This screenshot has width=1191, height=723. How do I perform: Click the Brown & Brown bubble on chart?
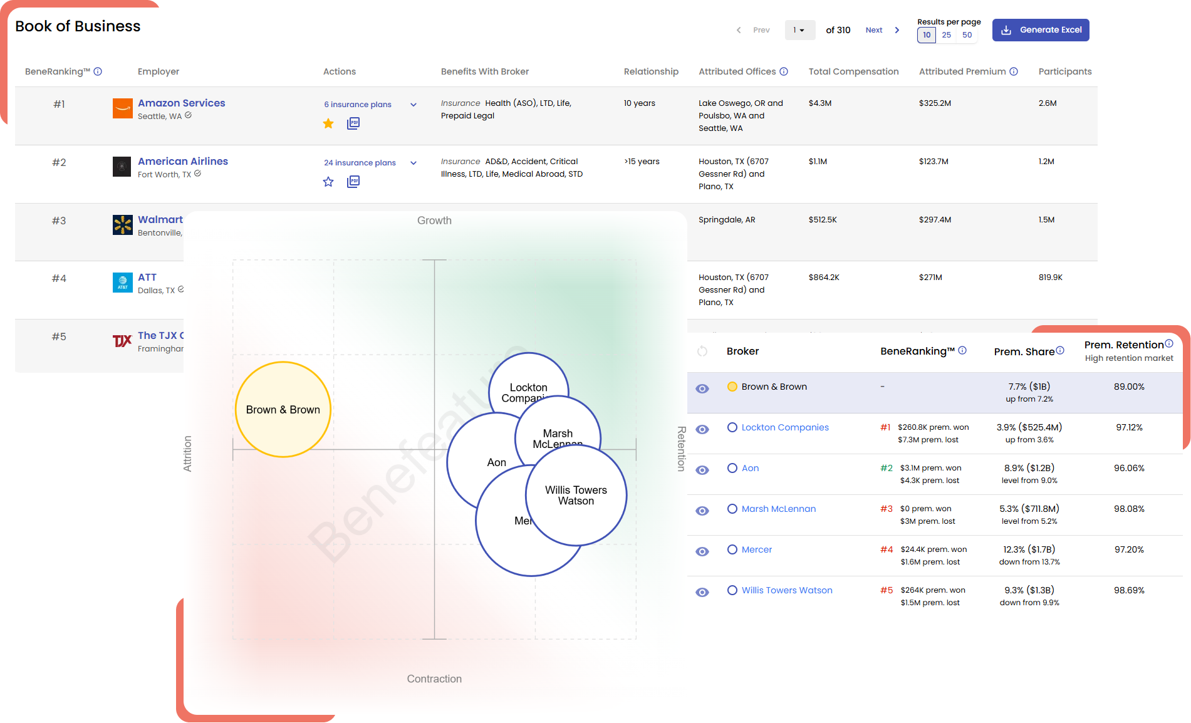click(283, 410)
